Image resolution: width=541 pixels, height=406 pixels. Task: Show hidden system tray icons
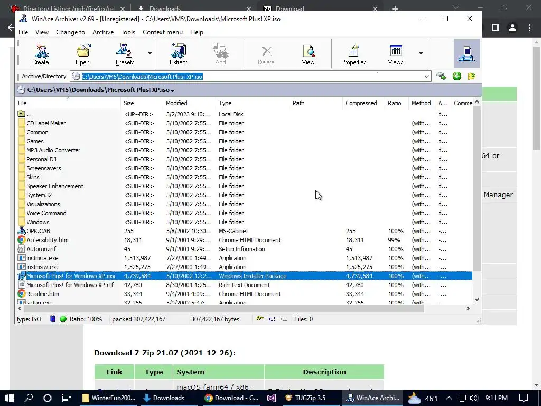[x=449, y=398]
